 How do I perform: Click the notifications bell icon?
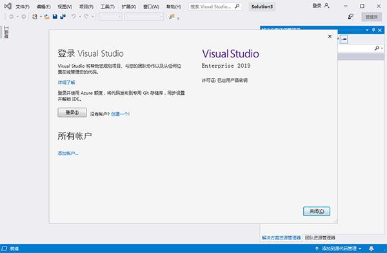[372, 248]
